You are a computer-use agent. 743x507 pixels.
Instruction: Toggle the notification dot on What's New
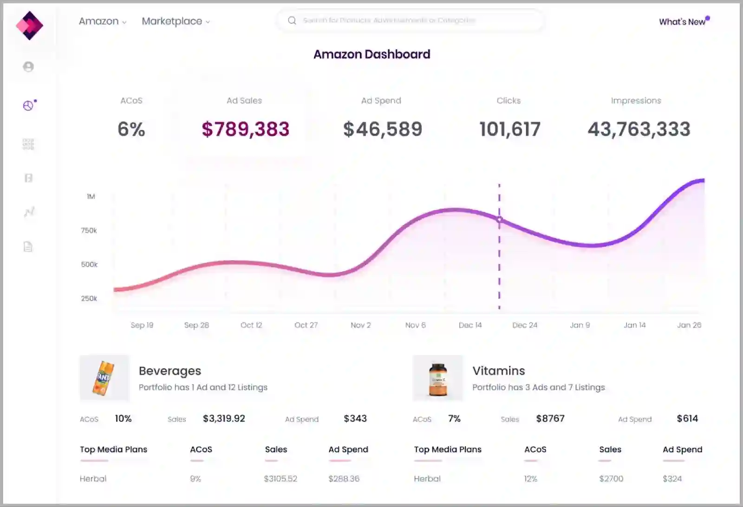(x=708, y=17)
